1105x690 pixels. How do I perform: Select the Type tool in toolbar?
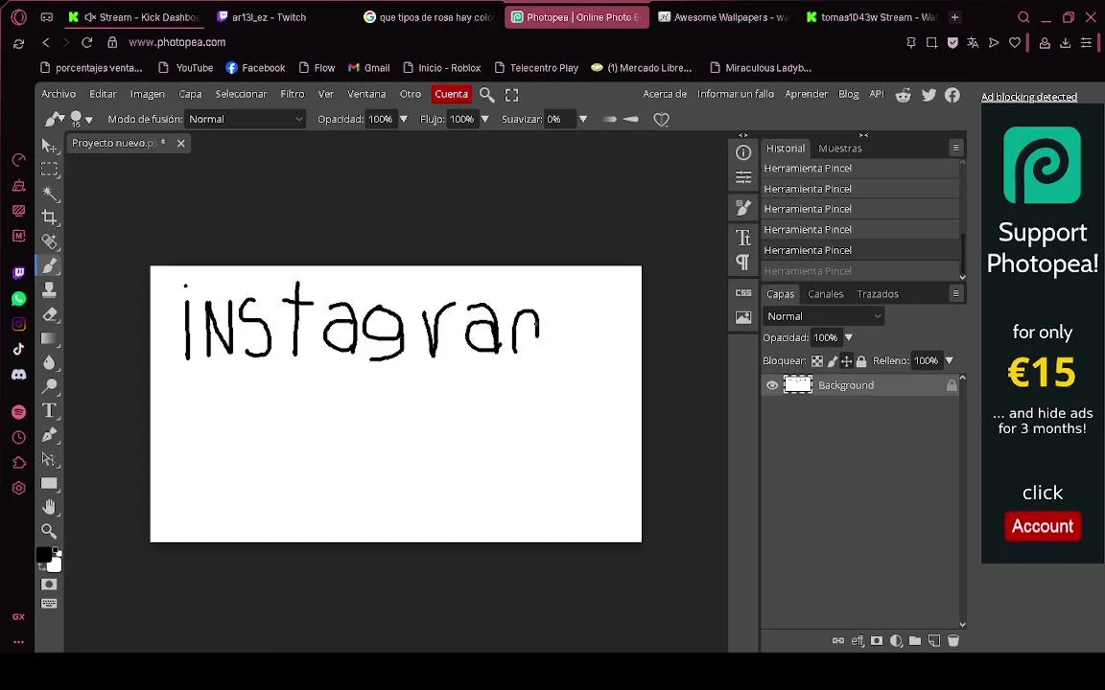[x=49, y=410]
